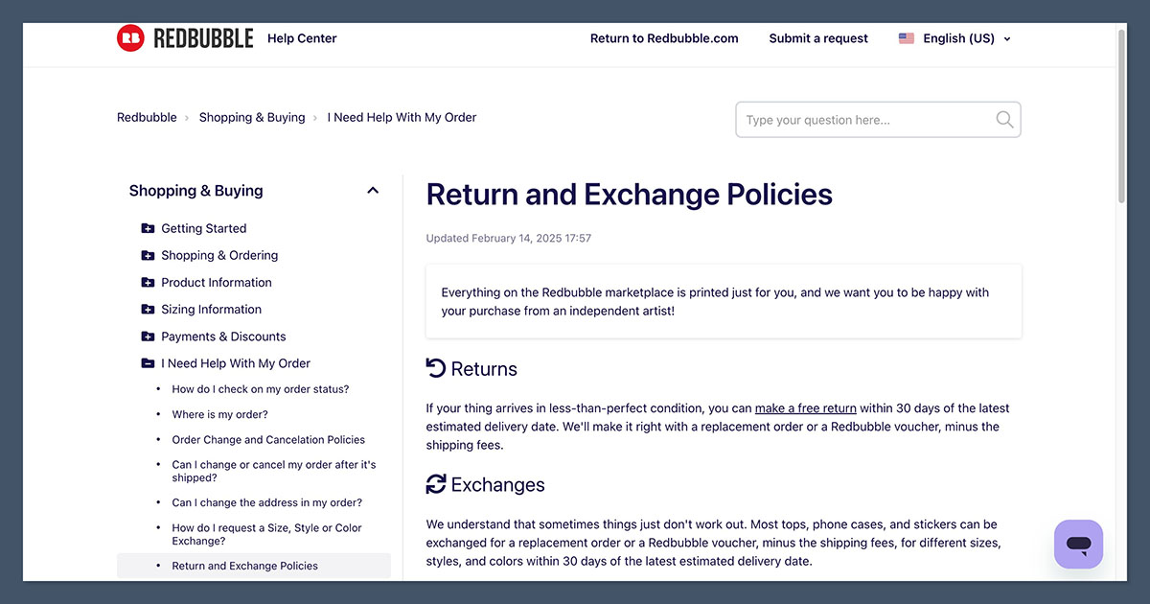Viewport: 1150px width, 604px height.
Task: Click the search magnifier icon
Action: 1003,119
